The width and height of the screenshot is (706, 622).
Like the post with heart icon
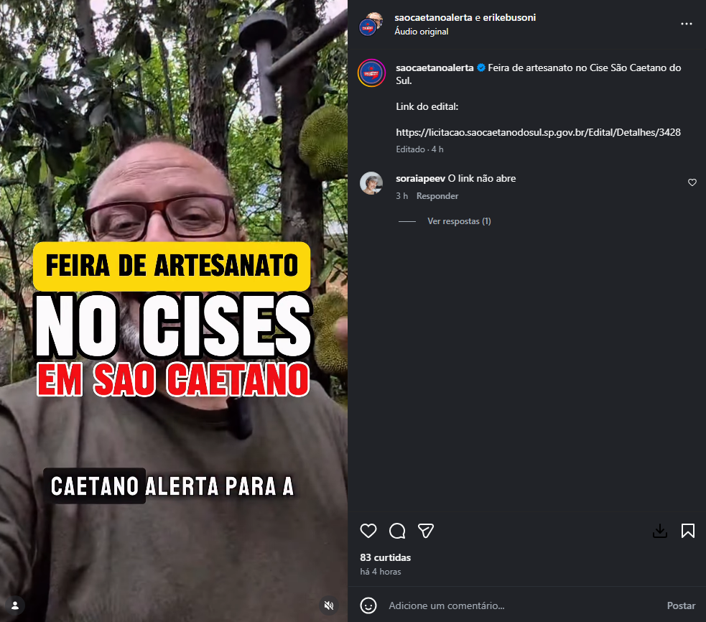click(x=368, y=531)
